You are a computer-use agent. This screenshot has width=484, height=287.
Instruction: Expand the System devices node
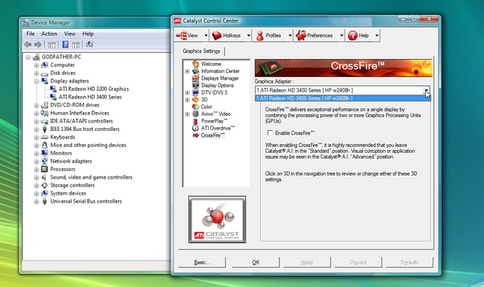[x=36, y=194]
